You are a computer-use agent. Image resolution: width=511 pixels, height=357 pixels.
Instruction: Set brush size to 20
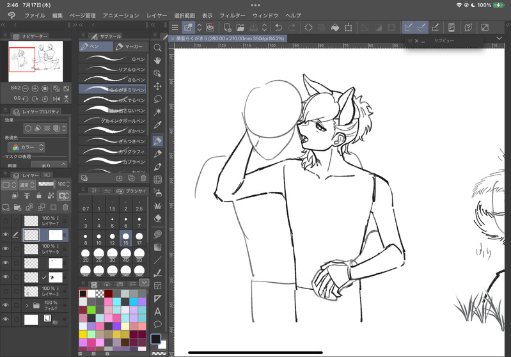point(86,255)
